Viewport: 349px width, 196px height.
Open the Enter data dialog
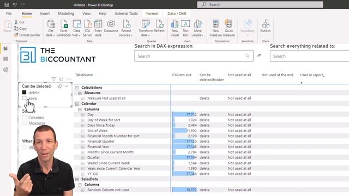(98, 28)
